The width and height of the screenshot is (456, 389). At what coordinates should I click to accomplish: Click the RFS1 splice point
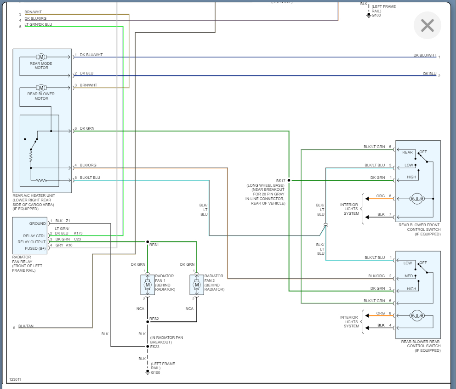[x=148, y=242]
